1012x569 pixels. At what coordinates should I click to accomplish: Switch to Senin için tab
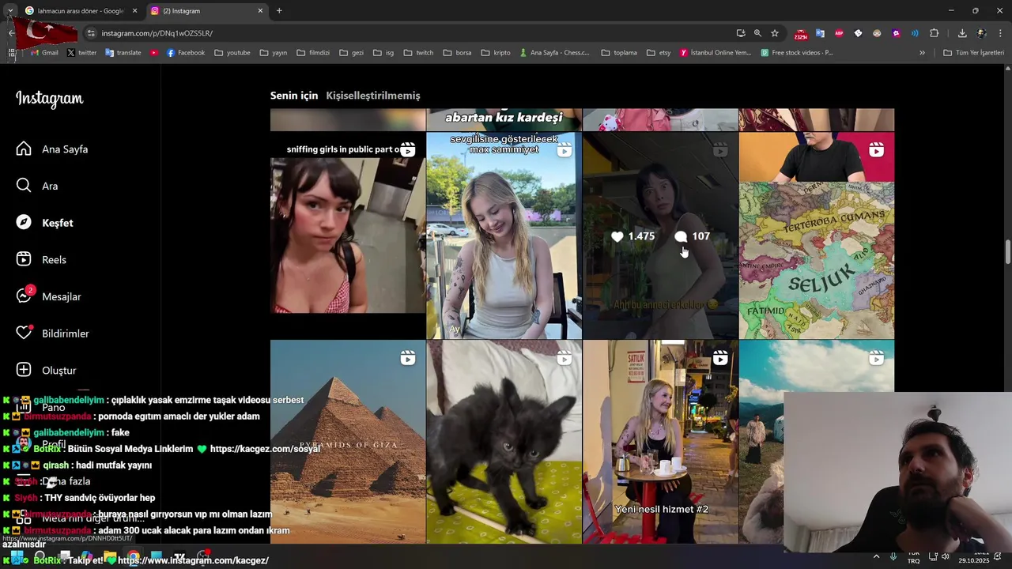tap(294, 96)
